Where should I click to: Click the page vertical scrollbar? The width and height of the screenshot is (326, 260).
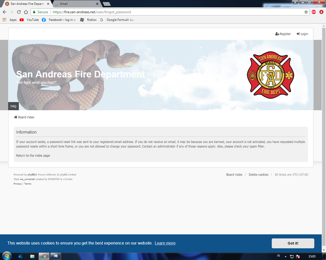click(x=324, y=137)
